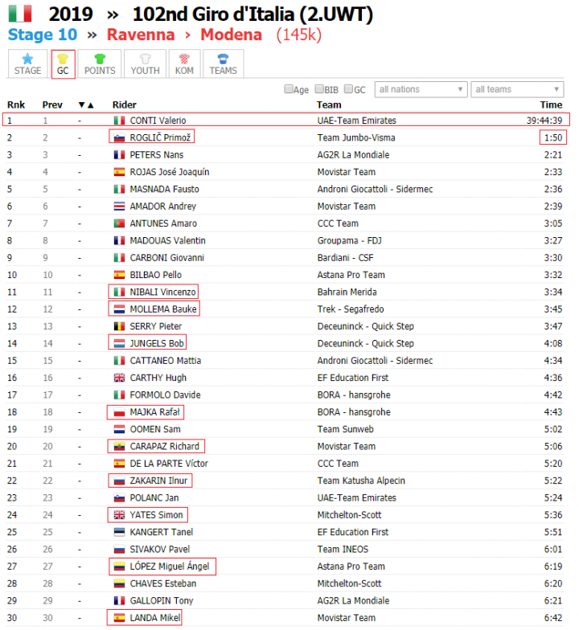Screen dimensions: 579x630
Task: Open the all nations dropdown
Action: click(421, 89)
